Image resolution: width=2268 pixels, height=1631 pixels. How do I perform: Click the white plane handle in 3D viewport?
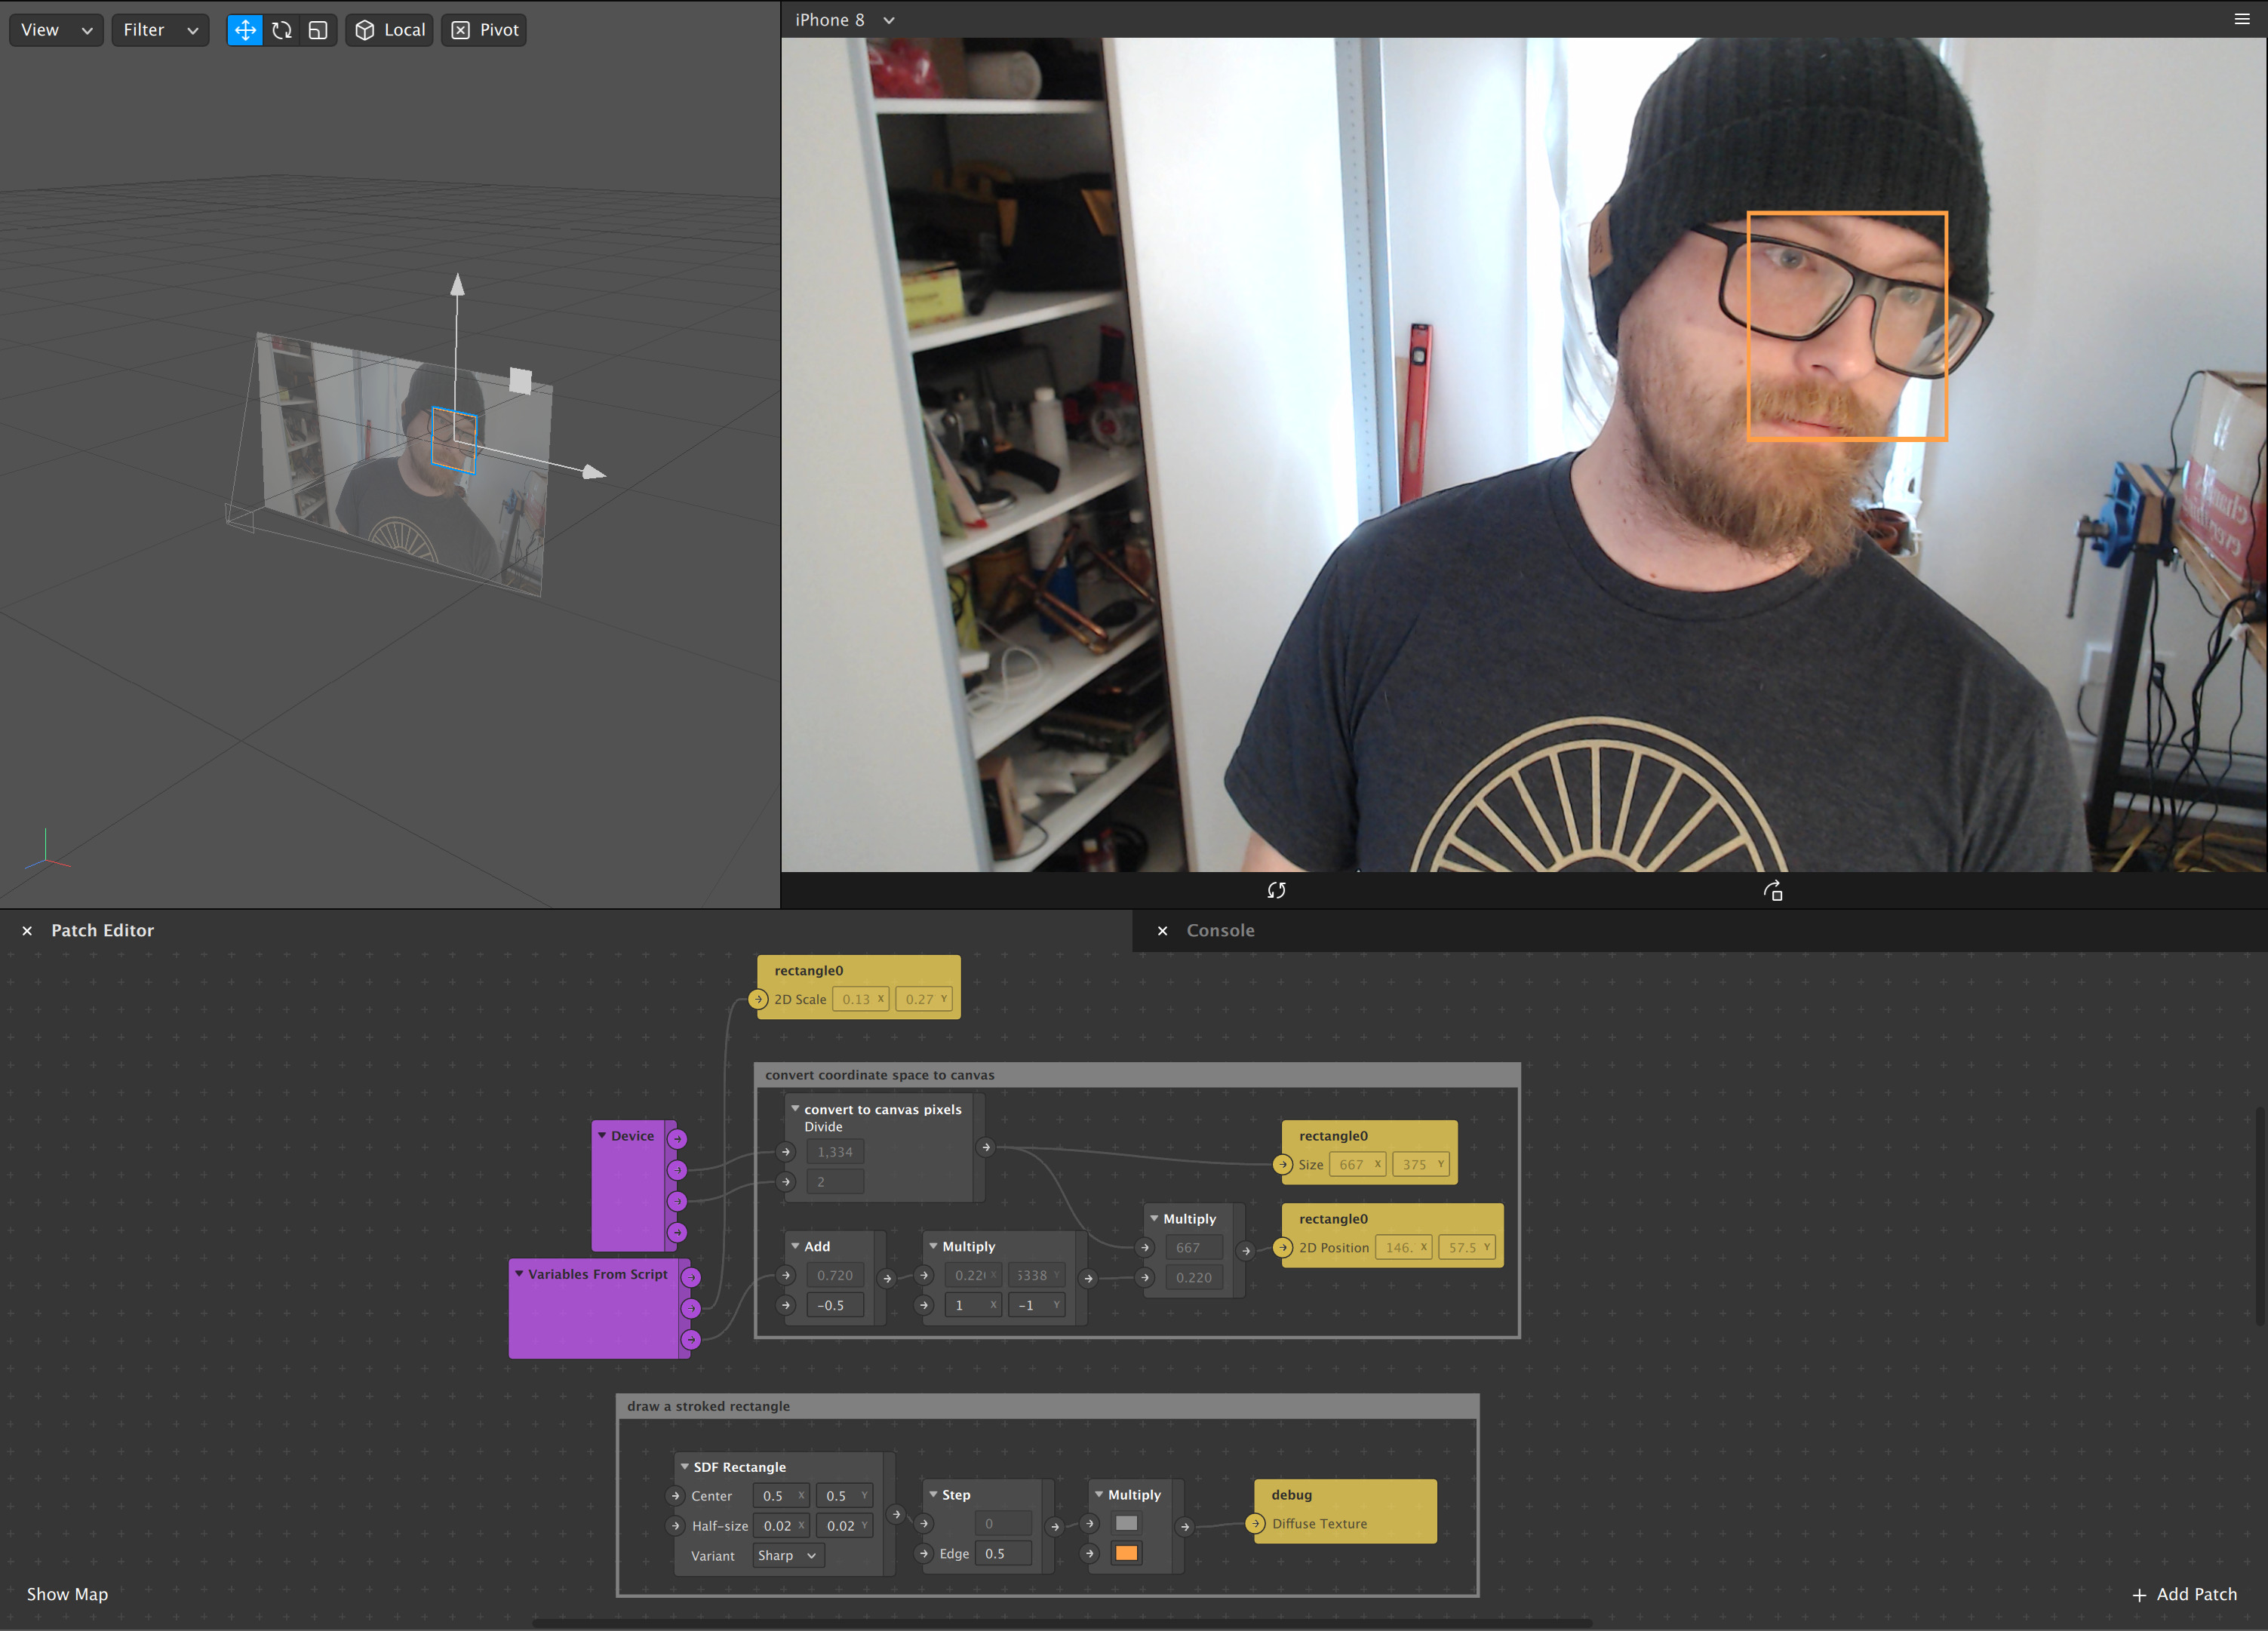tap(520, 381)
